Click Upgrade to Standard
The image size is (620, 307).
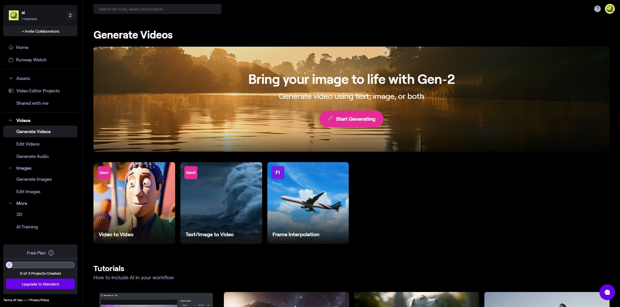pyautogui.click(x=40, y=284)
